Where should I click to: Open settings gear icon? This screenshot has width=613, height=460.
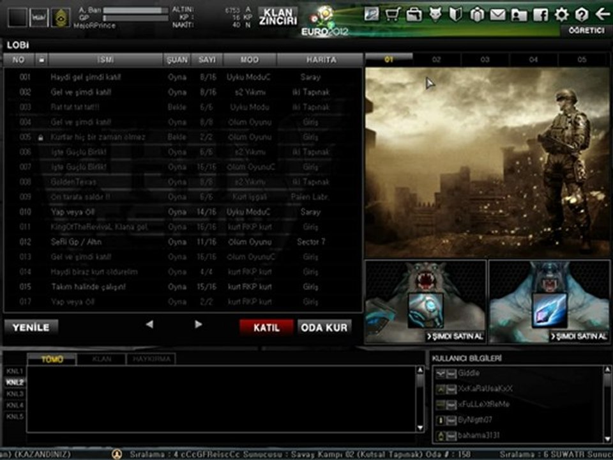pyautogui.click(x=561, y=15)
